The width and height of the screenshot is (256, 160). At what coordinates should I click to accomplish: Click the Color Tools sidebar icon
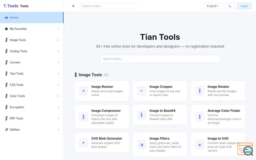pyautogui.click(x=6, y=96)
